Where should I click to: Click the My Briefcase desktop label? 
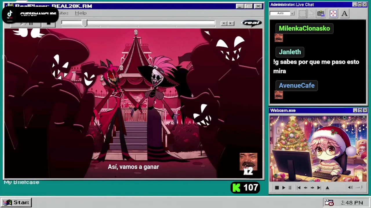point(21,182)
